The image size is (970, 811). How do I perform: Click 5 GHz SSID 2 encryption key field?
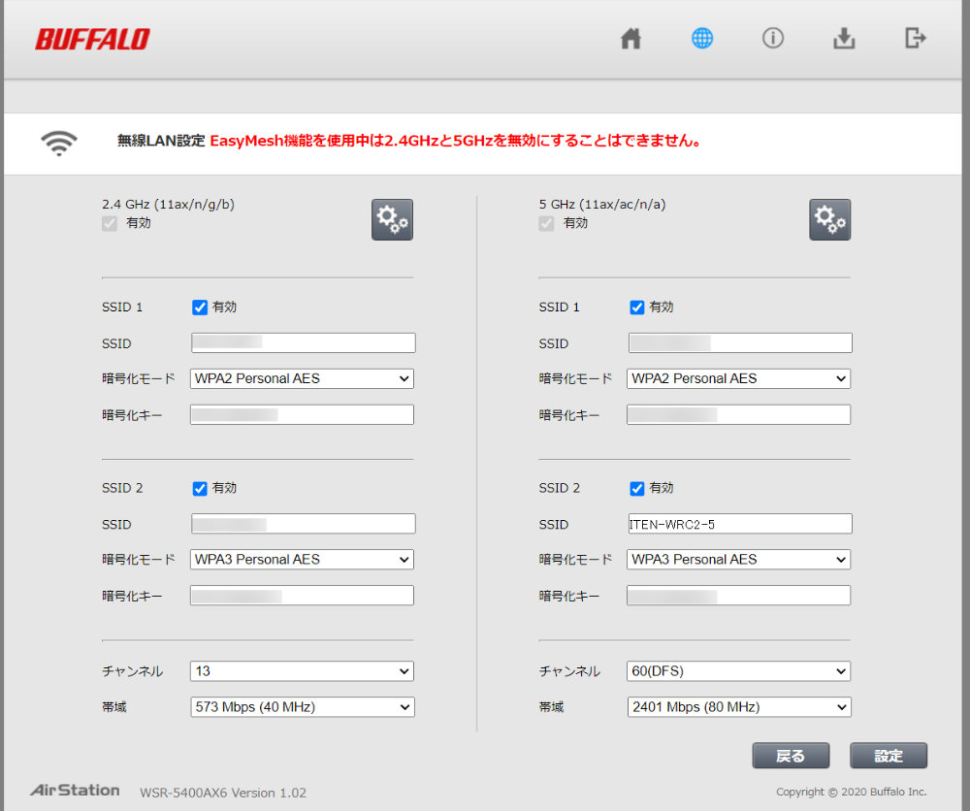(x=738, y=595)
